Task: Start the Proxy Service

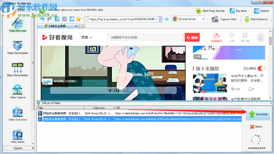Action: [210, 11]
